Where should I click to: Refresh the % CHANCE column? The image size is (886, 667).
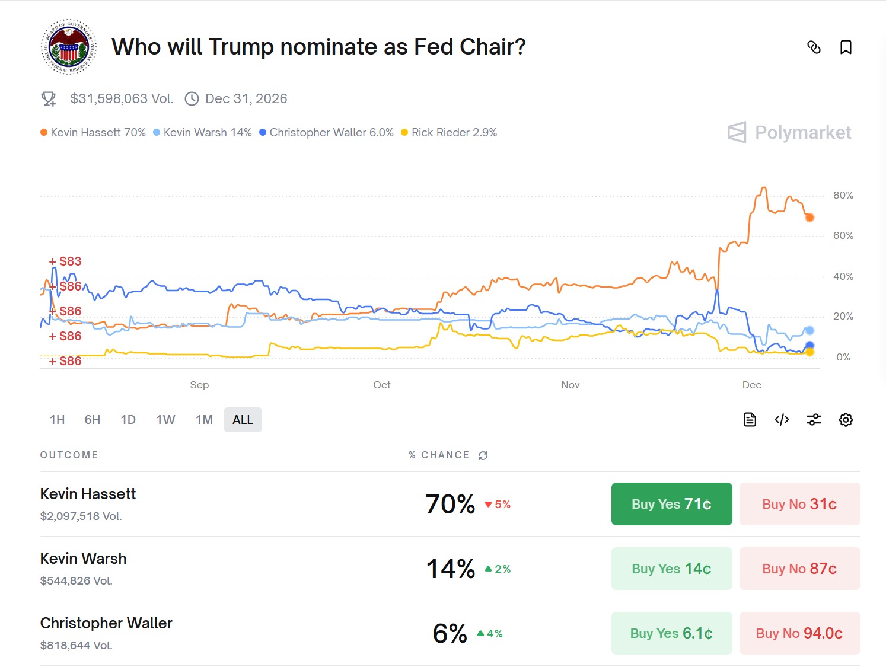coord(482,455)
